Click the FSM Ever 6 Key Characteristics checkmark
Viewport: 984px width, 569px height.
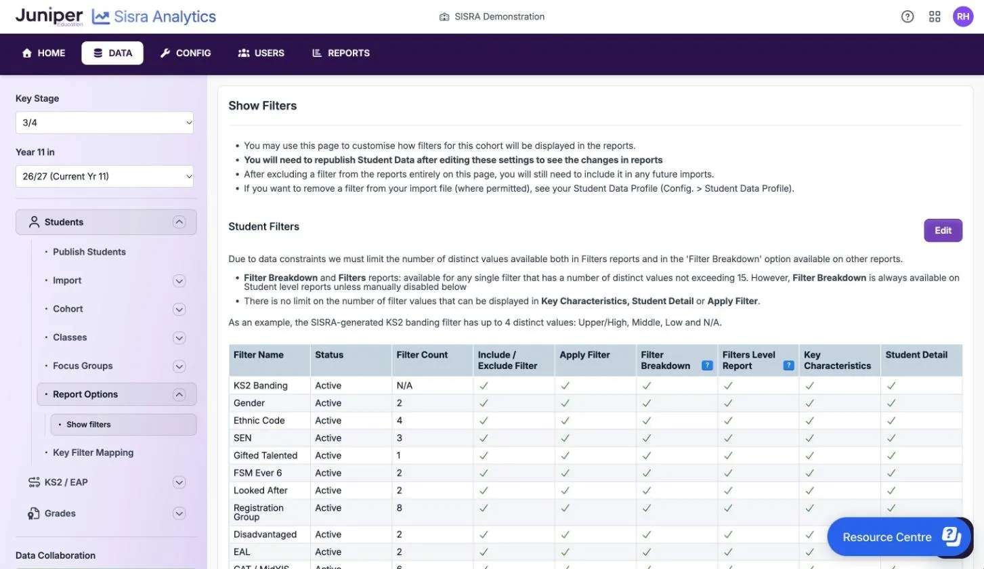click(809, 473)
